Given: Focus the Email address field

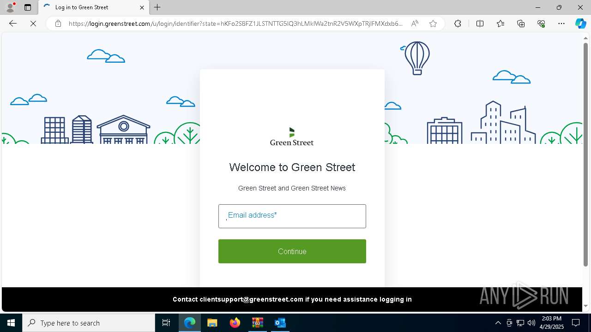Looking at the screenshot, I should (x=292, y=216).
